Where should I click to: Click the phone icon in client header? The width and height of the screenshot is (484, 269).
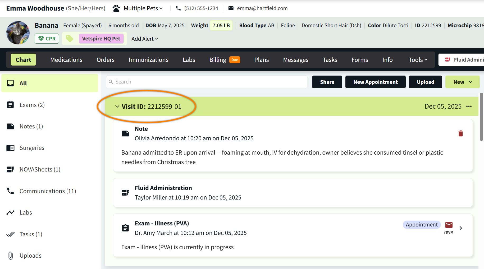(x=179, y=8)
